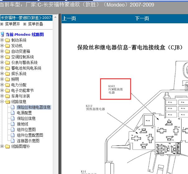Click the 照明 folder icon
Screen dimensions: 188x174
[x=7, y=79]
